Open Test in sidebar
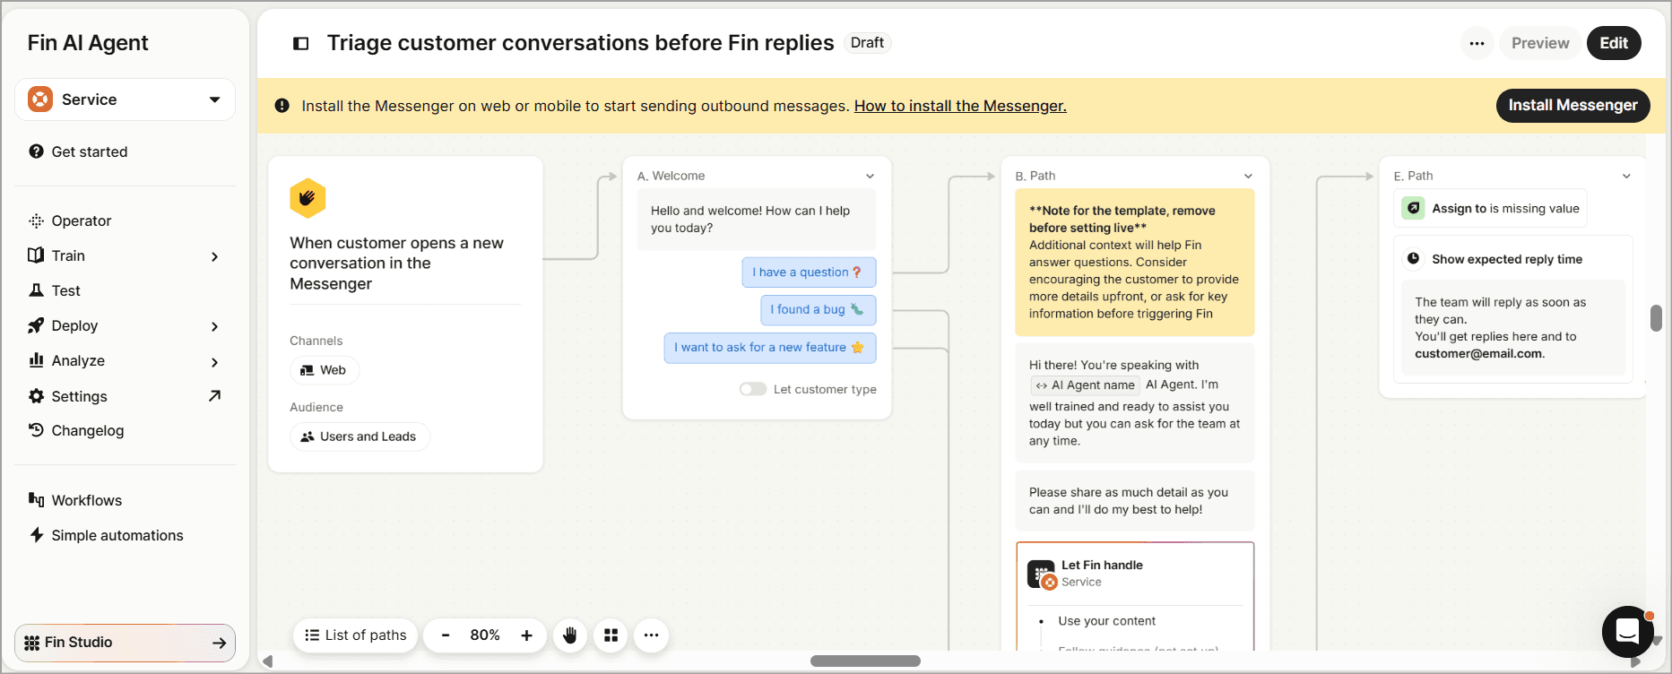The height and width of the screenshot is (674, 1672). pyautogui.click(x=66, y=290)
